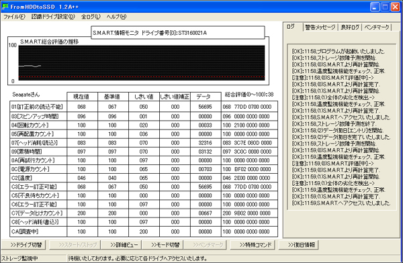Select the C6[エラー訂正不能] row

click(x=144, y=204)
